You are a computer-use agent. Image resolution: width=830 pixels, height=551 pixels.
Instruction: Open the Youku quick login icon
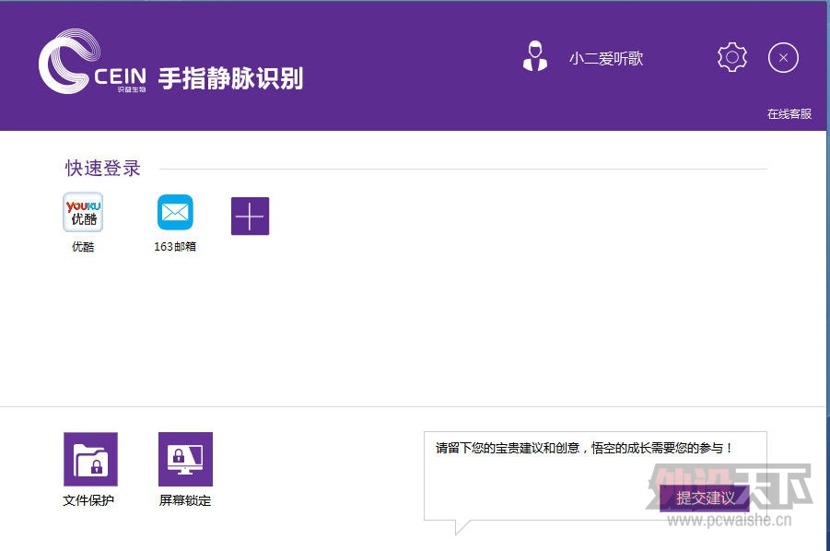click(x=83, y=212)
